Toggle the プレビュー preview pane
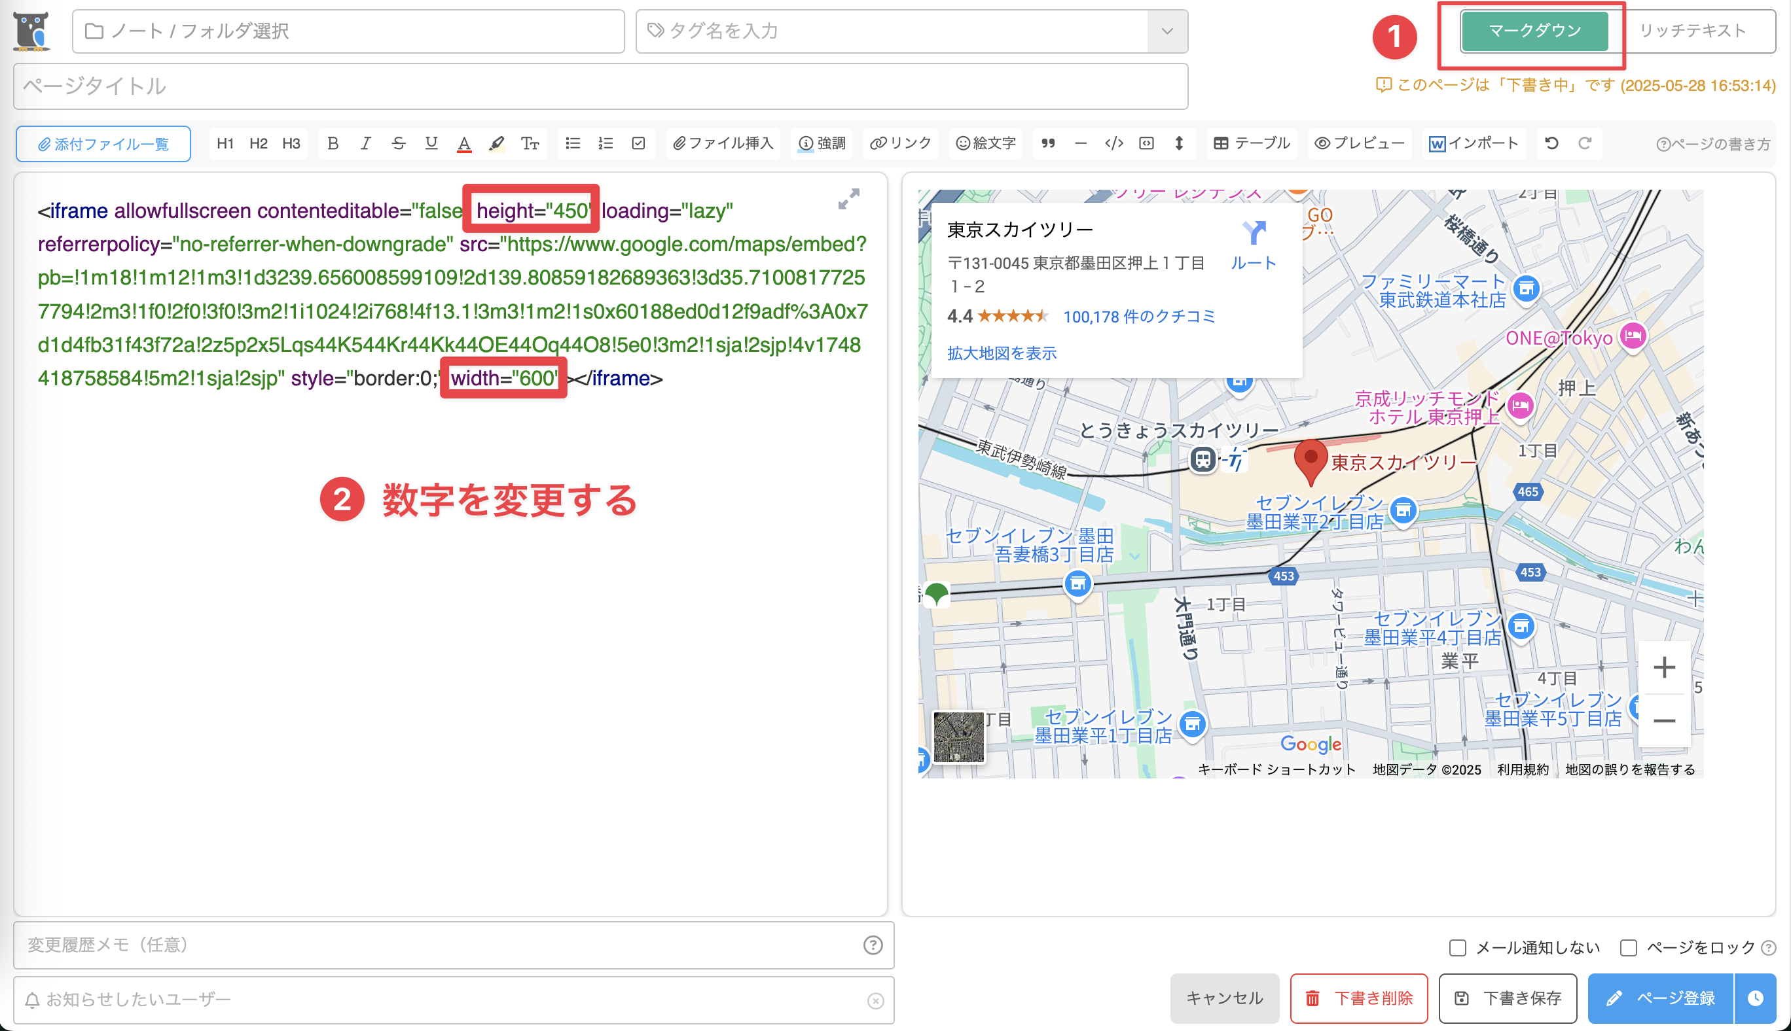 (1360, 144)
